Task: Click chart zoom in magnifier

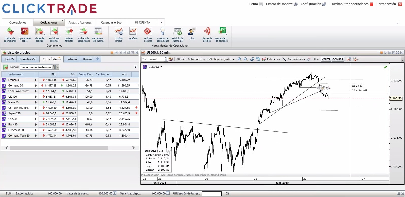Action: click(x=239, y=59)
